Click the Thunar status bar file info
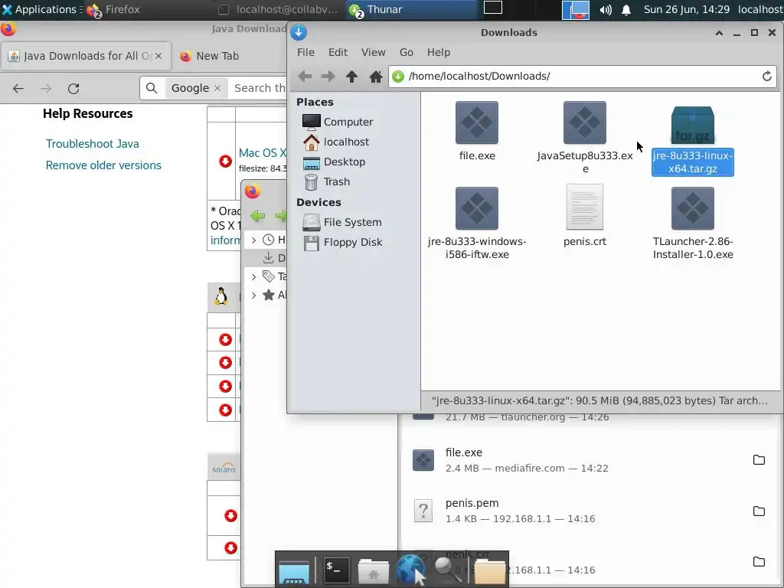Viewport: 784px width, 588px height. click(600, 400)
